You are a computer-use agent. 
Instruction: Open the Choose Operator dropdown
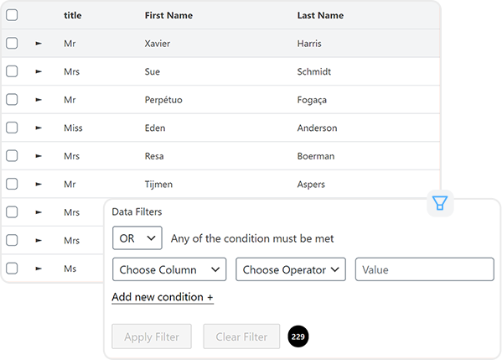tap(290, 269)
